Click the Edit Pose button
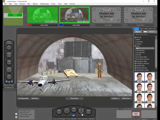This screenshot has height=120, width=160. pyautogui.click(x=35, y=98)
